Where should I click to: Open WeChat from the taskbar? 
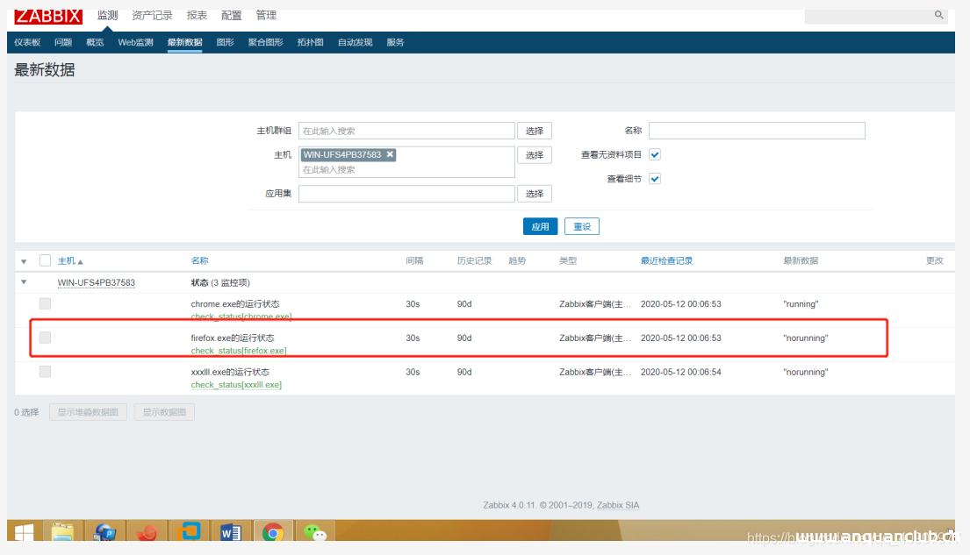tap(314, 533)
